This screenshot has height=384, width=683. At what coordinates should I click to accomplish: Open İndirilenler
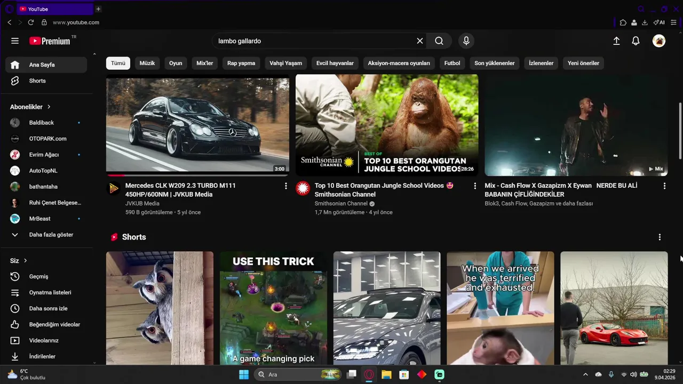[x=46, y=356]
